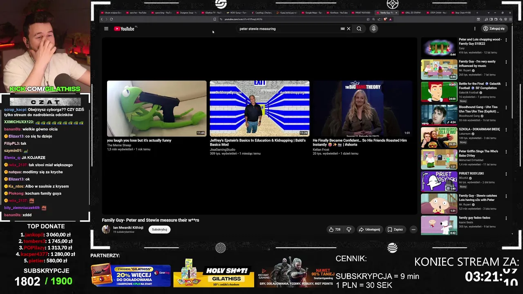Open more actions three-dot menu under video
Screen dimensions: 523x294
(413, 229)
